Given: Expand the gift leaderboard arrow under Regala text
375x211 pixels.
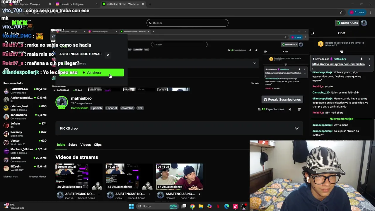Looking at the screenshot, I should [x=342, y=52].
